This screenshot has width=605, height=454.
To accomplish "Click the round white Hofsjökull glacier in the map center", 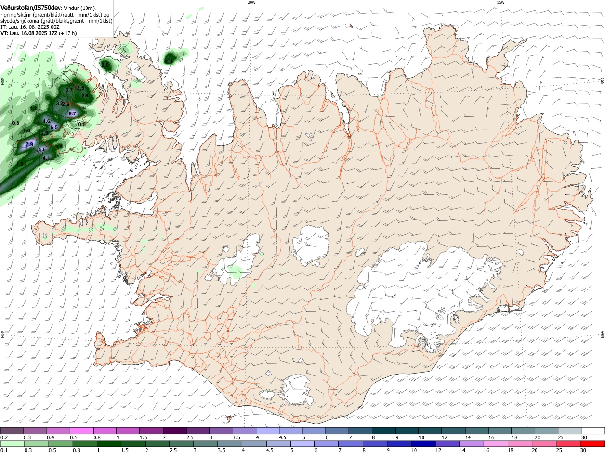I will tap(311, 245).
